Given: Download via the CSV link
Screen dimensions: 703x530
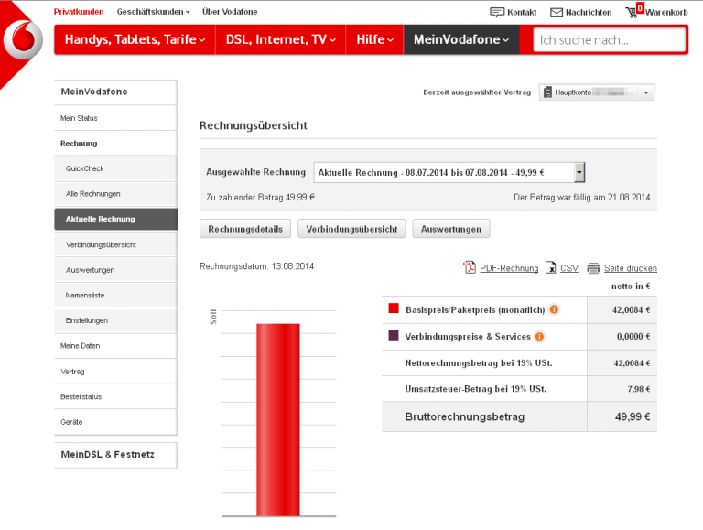Looking at the screenshot, I should [569, 268].
